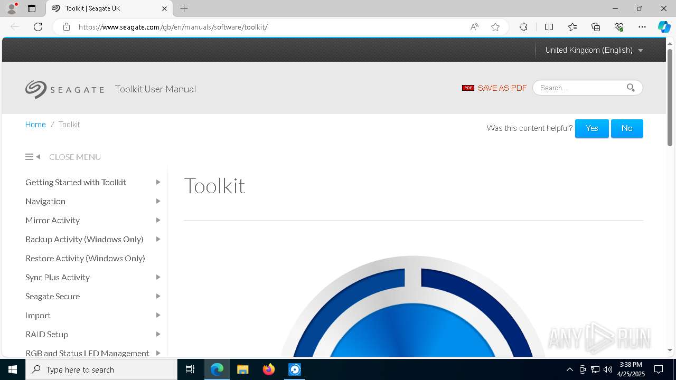Expand Backup Activity (Windows Only) arrow
The width and height of the screenshot is (676, 380).
(x=158, y=239)
